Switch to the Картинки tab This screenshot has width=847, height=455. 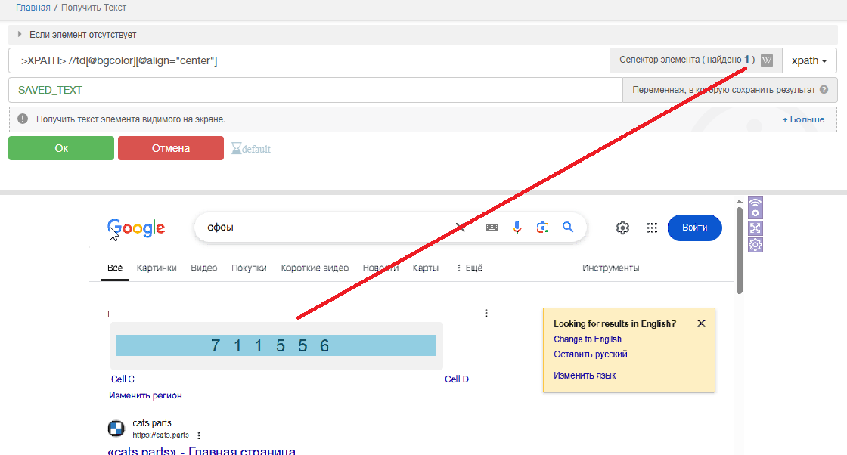157,268
